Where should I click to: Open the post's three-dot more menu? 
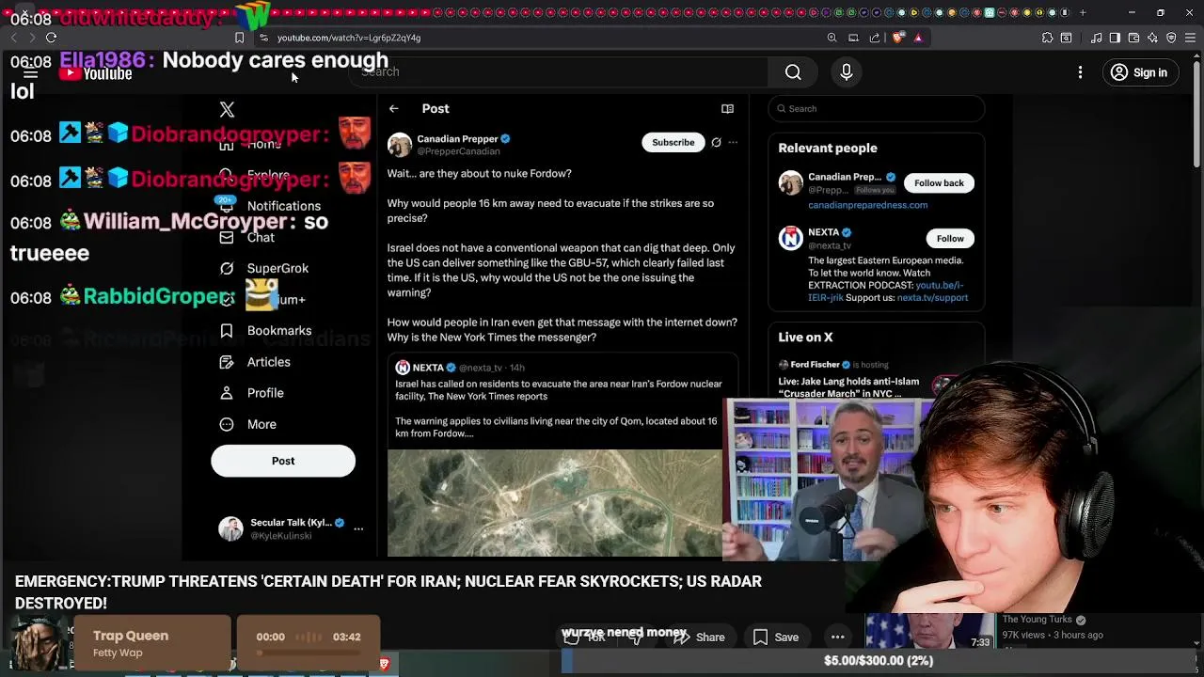pyautogui.click(x=733, y=142)
